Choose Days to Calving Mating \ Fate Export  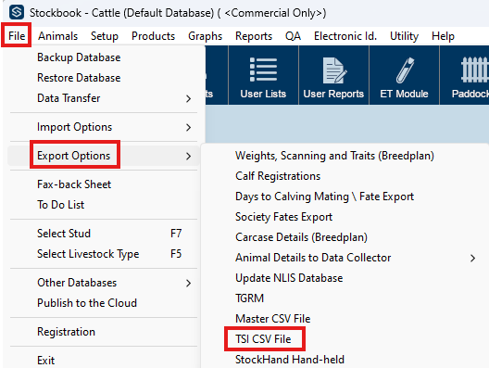pos(325,197)
